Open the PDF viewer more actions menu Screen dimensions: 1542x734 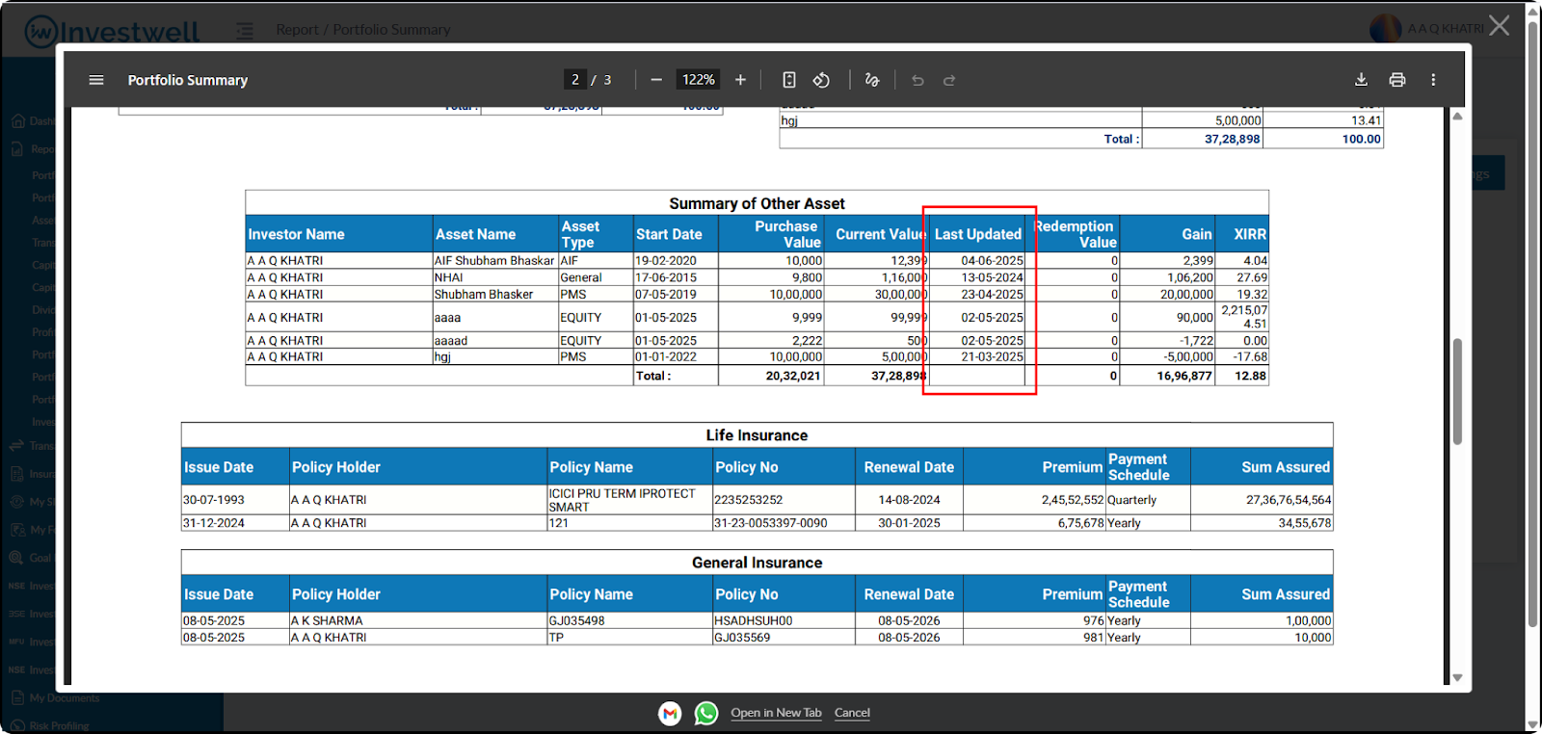tap(1433, 80)
